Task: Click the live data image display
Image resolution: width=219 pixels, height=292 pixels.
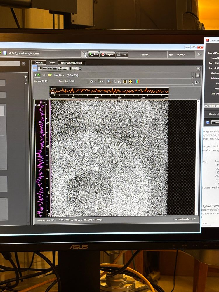Action: pos(109,158)
